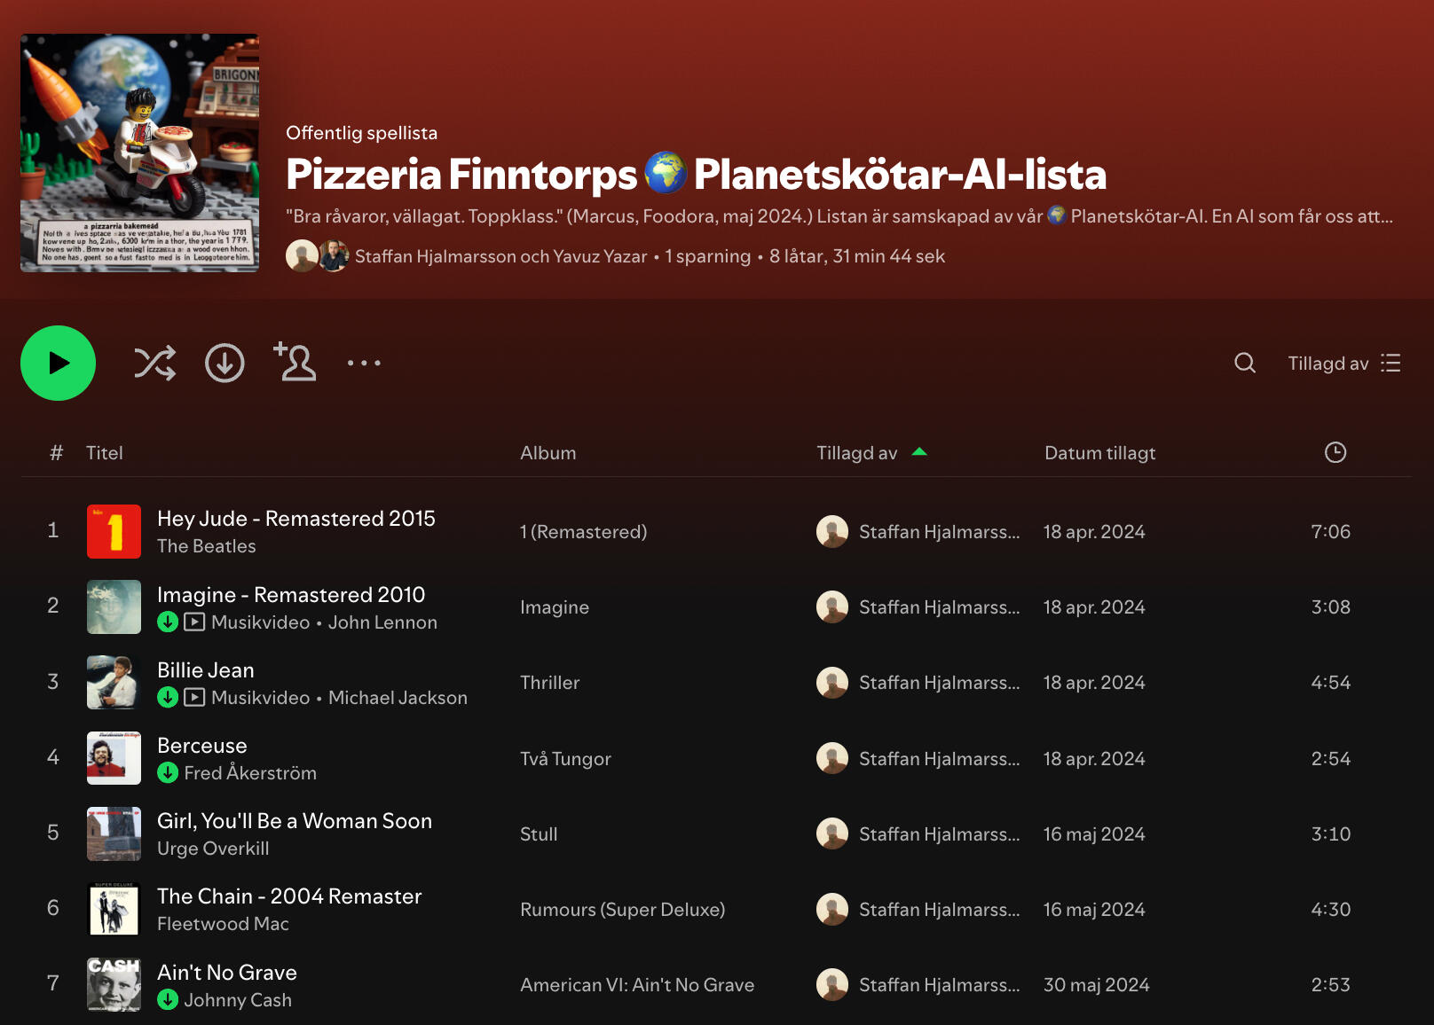Screen dimensions: 1434x1025
Task: Toggle shuffle for this playlist
Action: (155, 364)
